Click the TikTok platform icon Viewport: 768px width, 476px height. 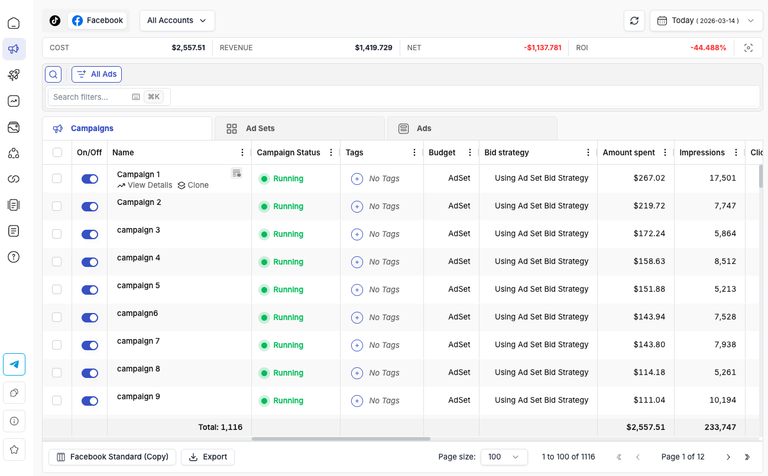55,21
